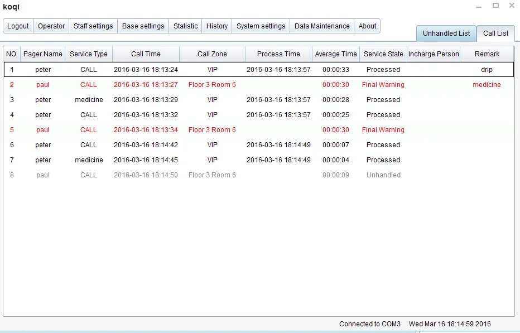Select call time 2016-03-16 18:13:29

click(x=146, y=100)
